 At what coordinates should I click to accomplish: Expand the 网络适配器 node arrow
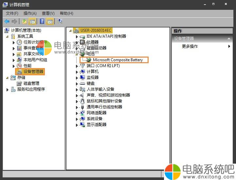click(x=77, y=113)
